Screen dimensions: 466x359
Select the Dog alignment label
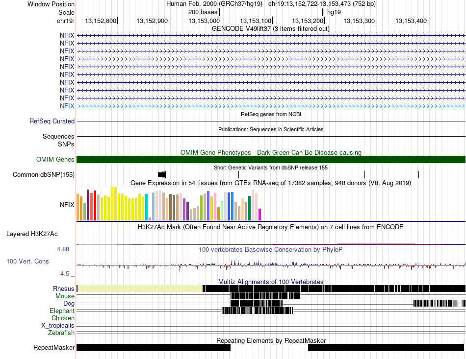[x=69, y=303]
